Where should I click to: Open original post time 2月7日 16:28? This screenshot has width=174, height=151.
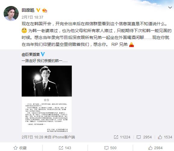pyautogui.click(x=33, y=137)
